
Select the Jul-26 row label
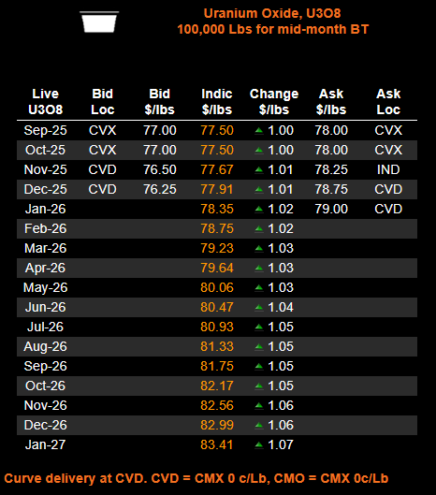46,327
